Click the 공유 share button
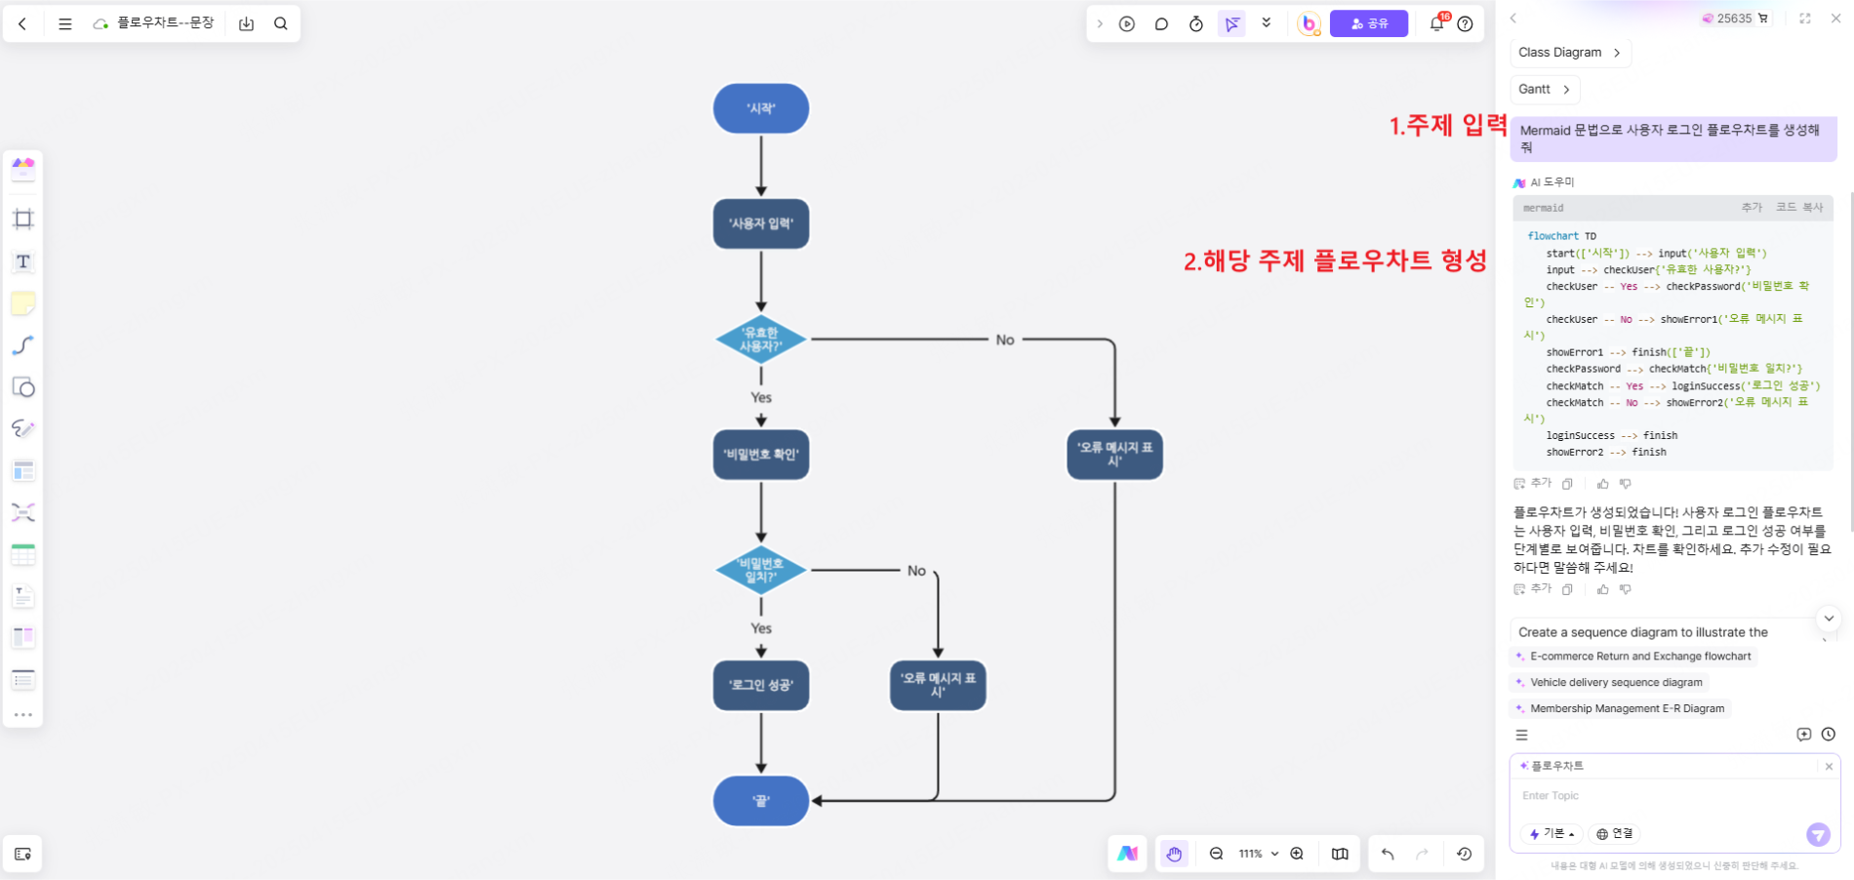This screenshot has width=1854, height=880. click(x=1369, y=23)
